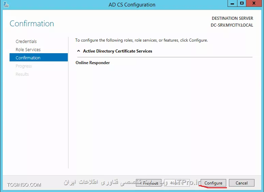The height and width of the screenshot is (192, 264).
Task: Minimize the AD CS Configuration window
Action: pyautogui.click(x=232, y=3)
